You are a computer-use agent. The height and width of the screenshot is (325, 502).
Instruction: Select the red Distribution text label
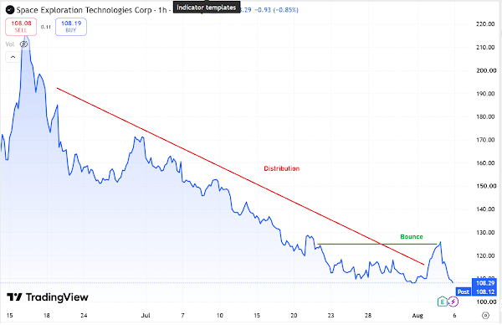(282, 168)
